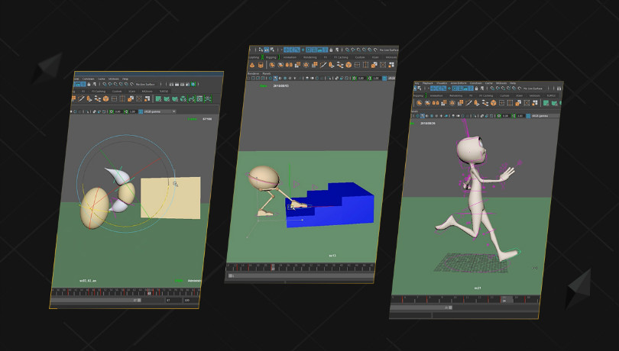Click the lock selection icon in egg scene window
619x351 pixels.
89,84
